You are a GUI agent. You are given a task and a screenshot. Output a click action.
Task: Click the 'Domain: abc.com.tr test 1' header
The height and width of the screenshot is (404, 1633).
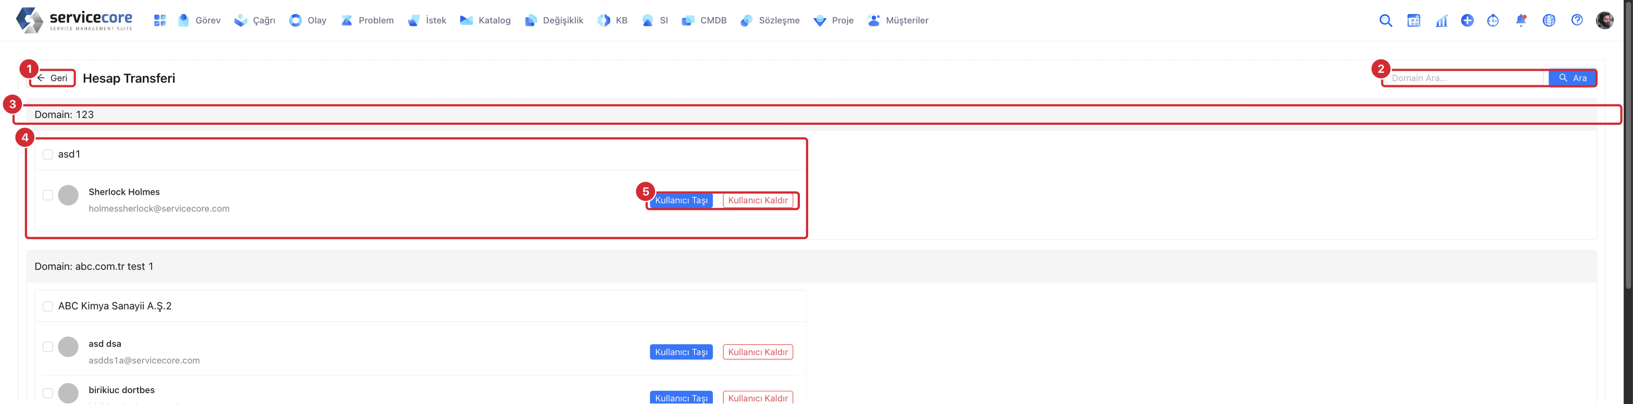point(811,267)
